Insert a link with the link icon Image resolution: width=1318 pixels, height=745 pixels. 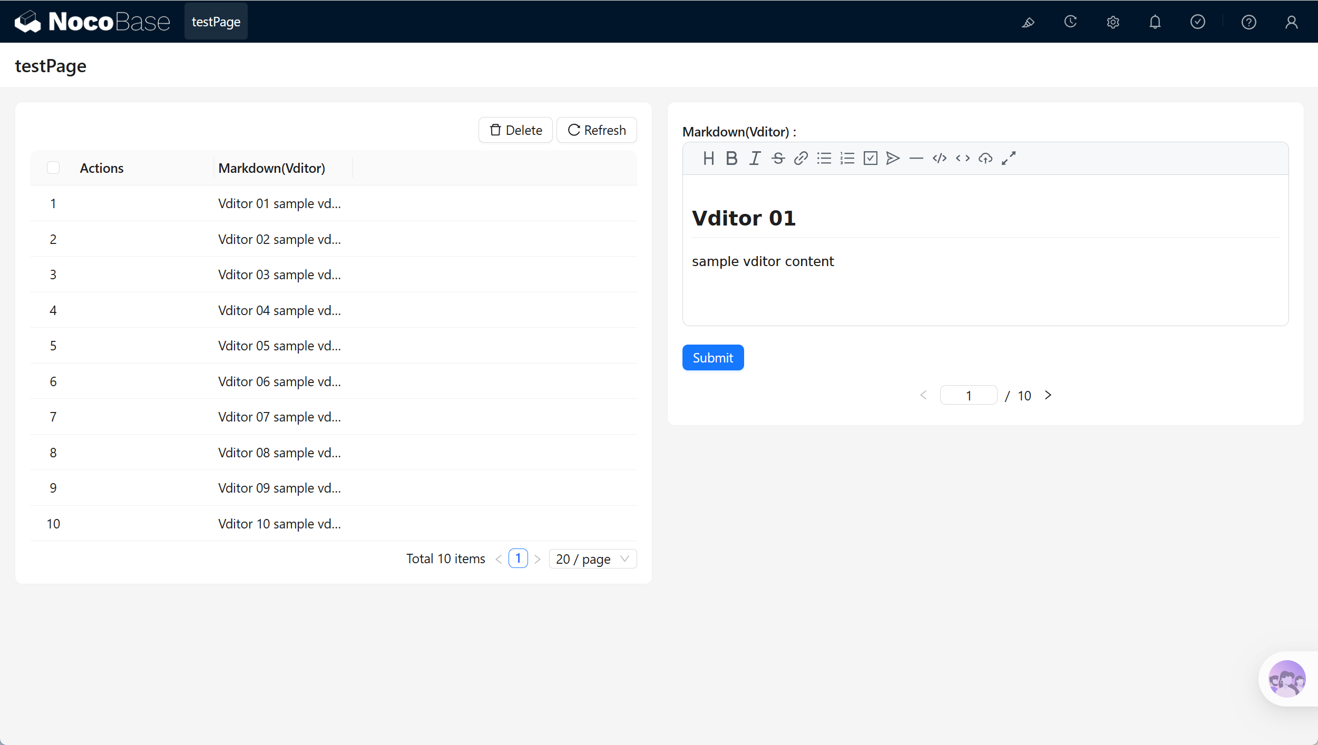pos(801,158)
